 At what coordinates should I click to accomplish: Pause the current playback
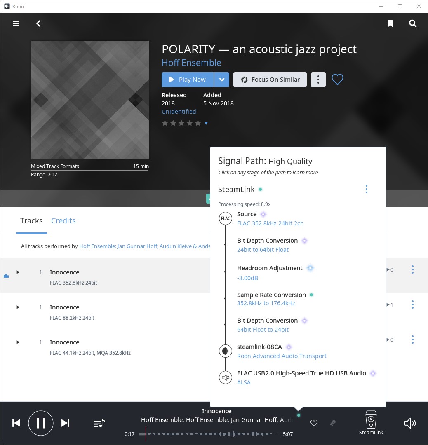[41, 423]
